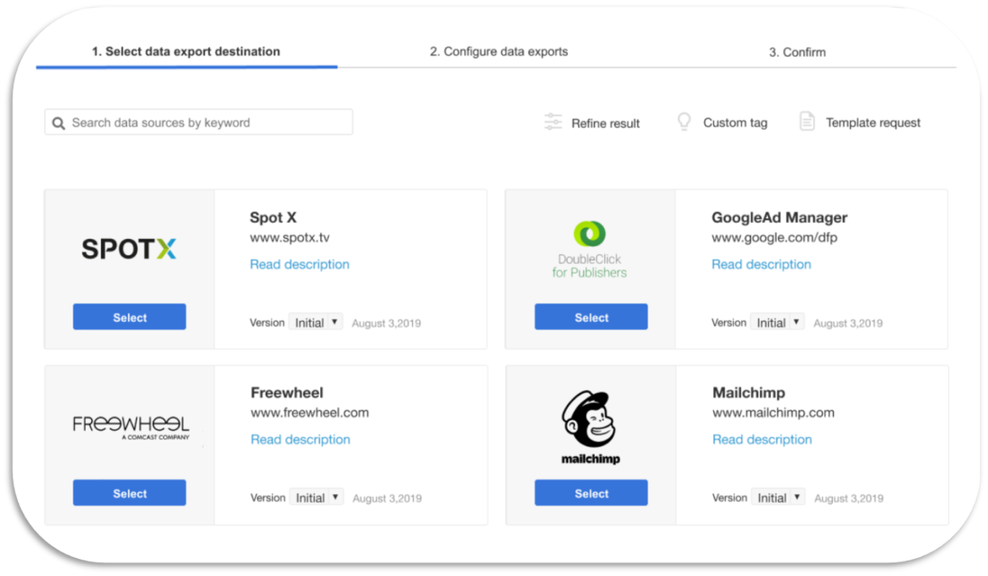
Task: Click the Template request document icon
Action: [x=806, y=121]
